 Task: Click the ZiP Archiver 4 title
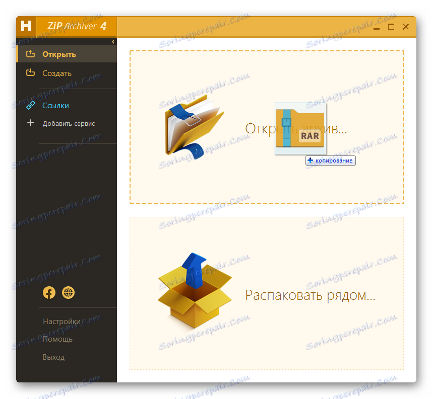tap(77, 26)
